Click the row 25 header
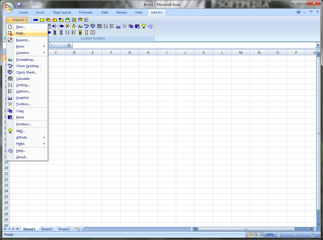The image size is (323, 240). point(6,196)
